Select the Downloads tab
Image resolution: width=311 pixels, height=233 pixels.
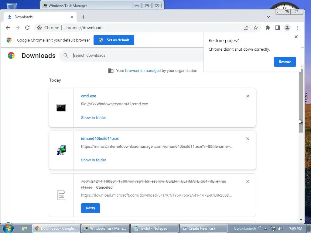click(40, 17)
